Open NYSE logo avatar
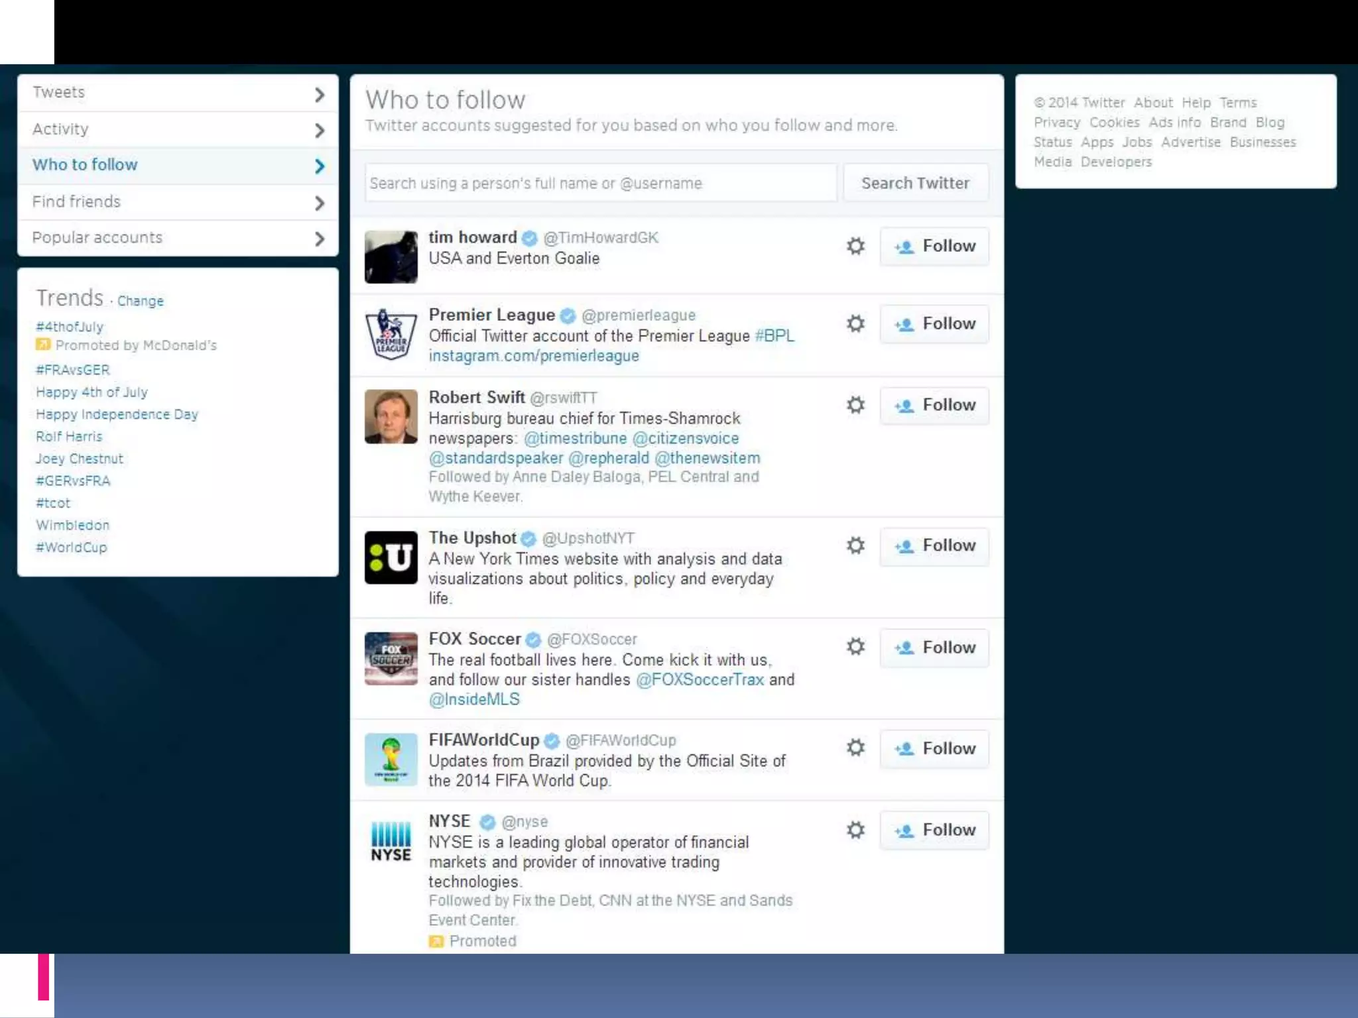This screenshot has width=1358, height=1018. (391, 841)
